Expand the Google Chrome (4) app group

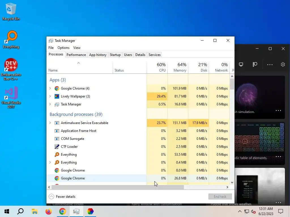50,88
